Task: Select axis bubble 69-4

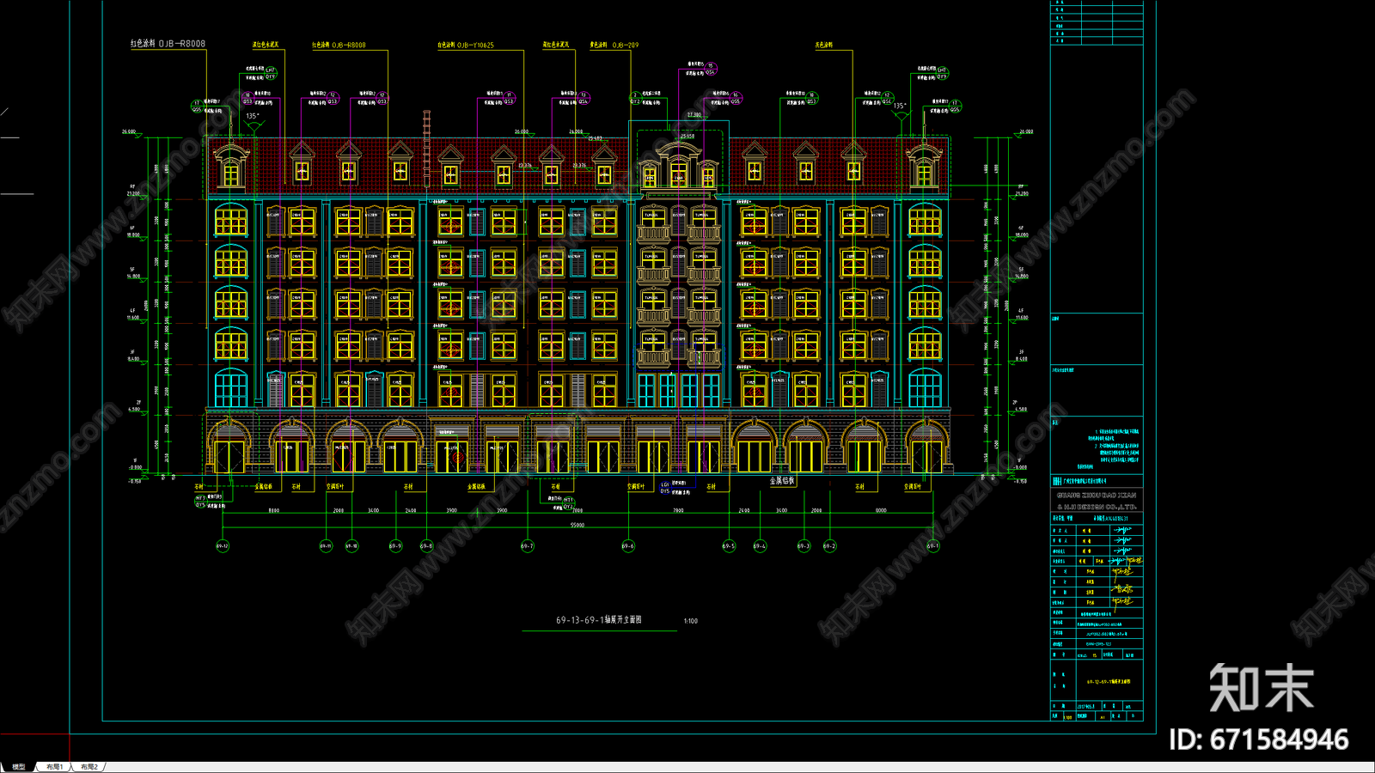Action: click(760, 546)
